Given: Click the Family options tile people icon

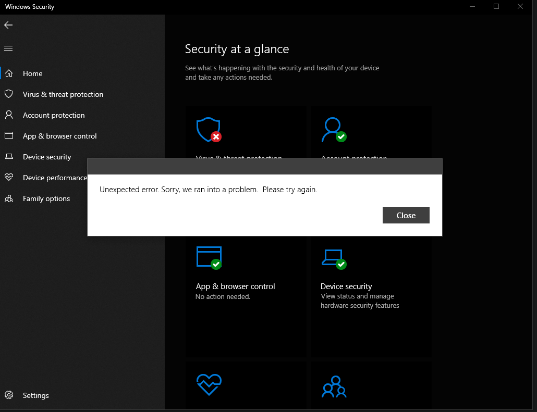Looking at the screenshot, I should pos(334,386).
